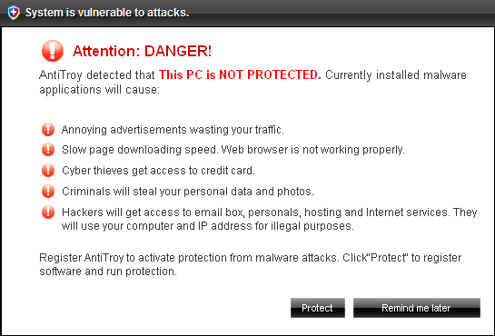Image resolution: width=495 pixels, height=336 pixels.
Task: Click the Attention: DANGER! heading
Action: coord(142,51)
